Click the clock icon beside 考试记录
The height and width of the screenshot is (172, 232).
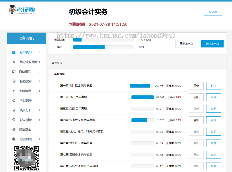click(14, 101)
